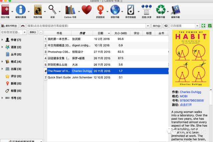Click the green add saved search icon
The image size is (213, 142).
coord(210,26)
